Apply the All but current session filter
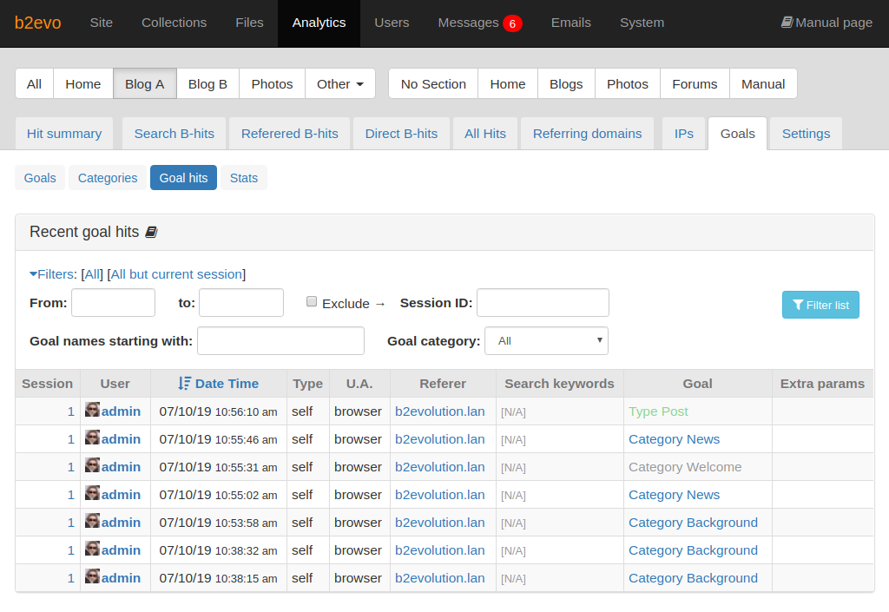The height and width of the screenshot is (612, 889). click(176, 274)
